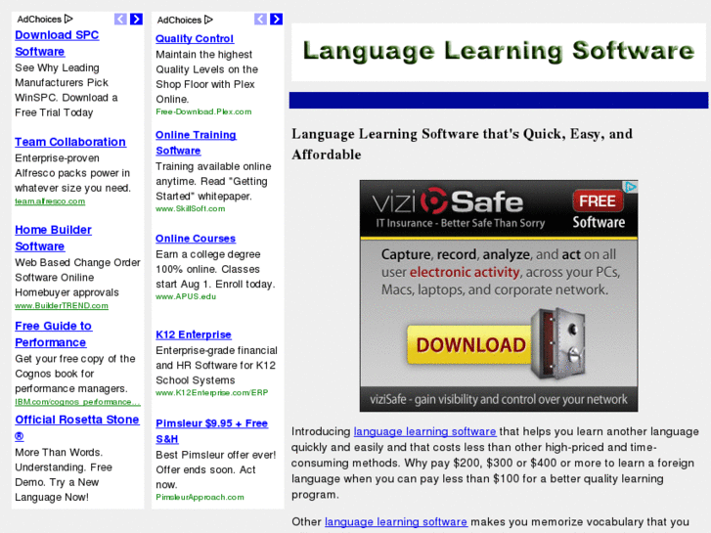Click the safe image in viziSafe ad
This screenshot has width=711, height=533.
click(x=558, y=343)
